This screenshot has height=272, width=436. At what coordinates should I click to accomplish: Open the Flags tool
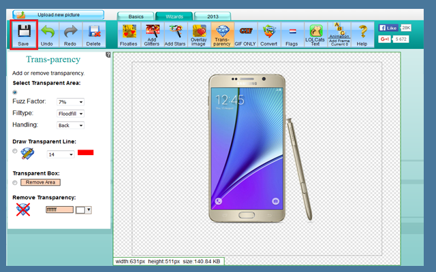(292, 34)
